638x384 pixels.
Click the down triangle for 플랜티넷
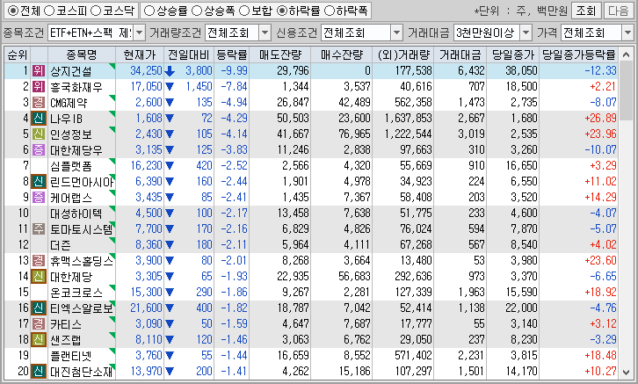tap(170, 356)
